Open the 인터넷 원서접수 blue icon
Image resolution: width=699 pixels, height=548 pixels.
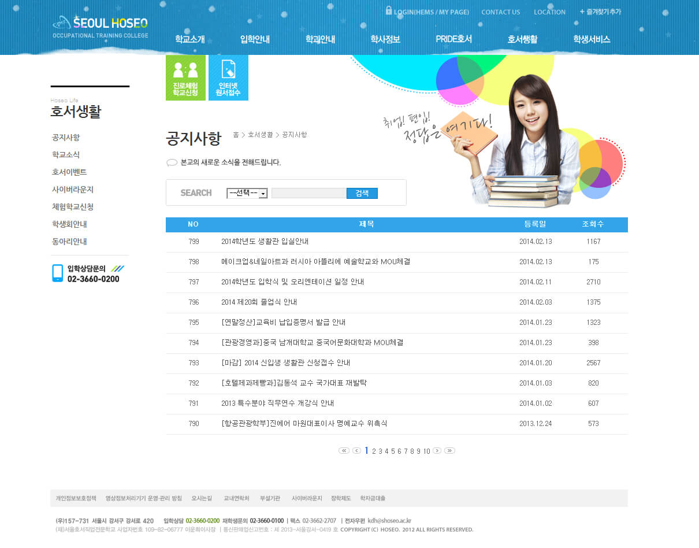(x=228, y=78)
